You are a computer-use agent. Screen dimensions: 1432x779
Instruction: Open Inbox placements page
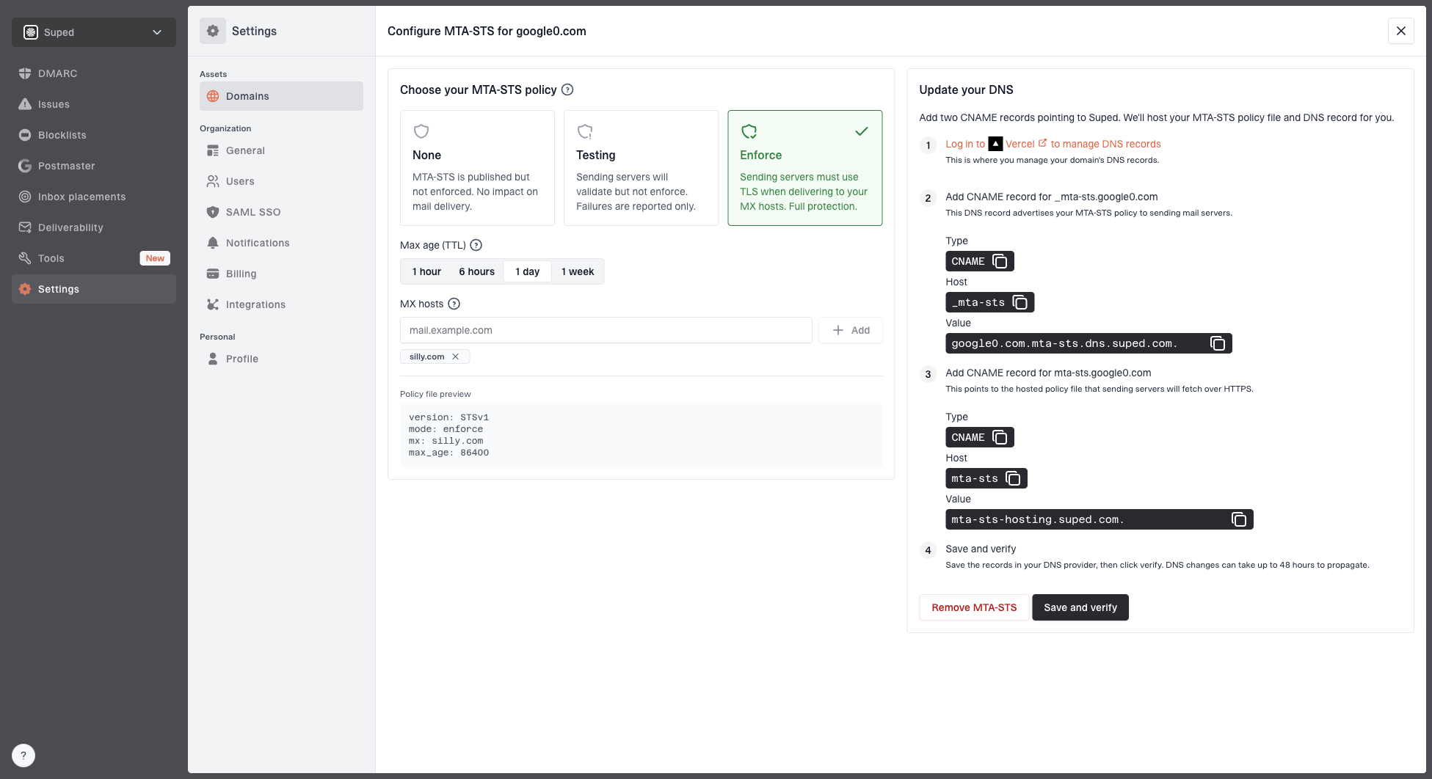pos(94,197)
